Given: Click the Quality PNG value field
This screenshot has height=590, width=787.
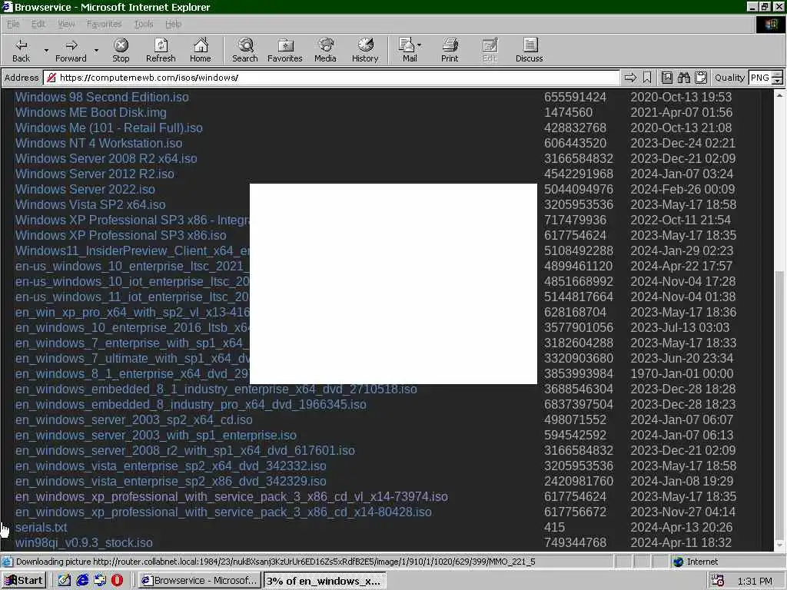Looking at the screenshot, I should coord(760,78).
